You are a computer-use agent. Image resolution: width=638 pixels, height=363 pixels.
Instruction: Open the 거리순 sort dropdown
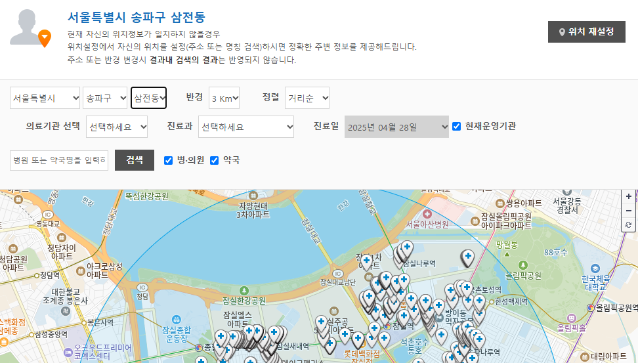pyautogui.click(x=307, y=98)
